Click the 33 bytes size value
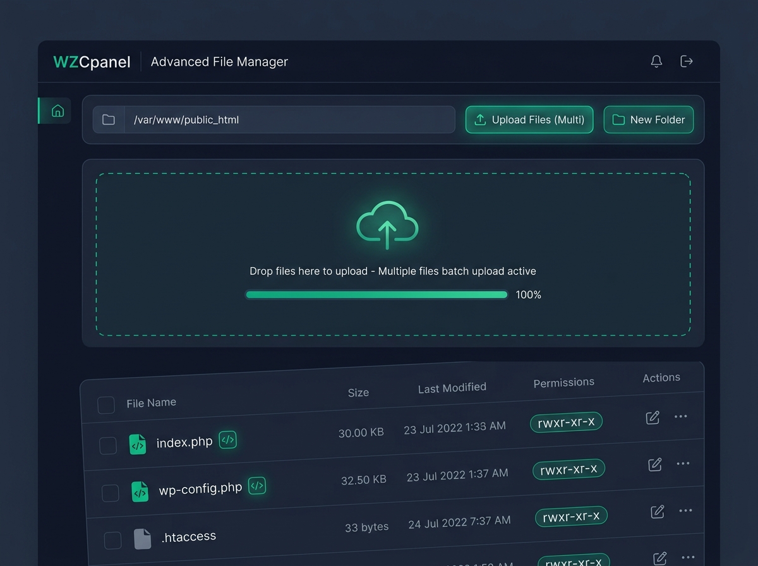This screenshot has width=758, height=566. tap(367, 527)
